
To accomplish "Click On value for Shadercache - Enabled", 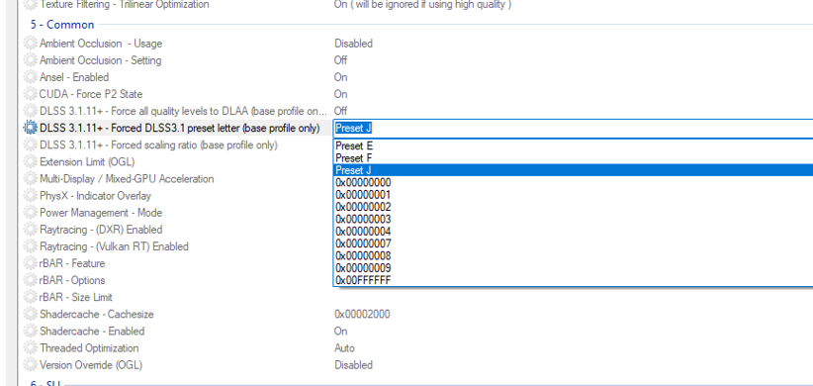I will pyautogui.click(x=340, y=331).
